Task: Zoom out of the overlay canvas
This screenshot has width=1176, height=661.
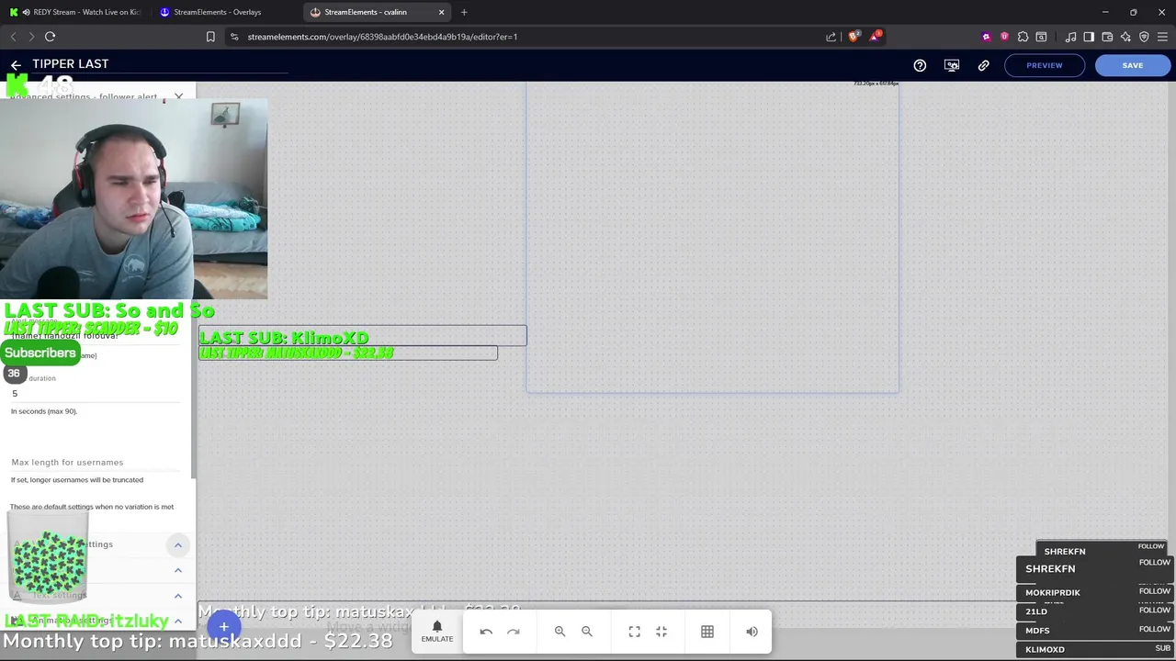Action: [587, 632]
